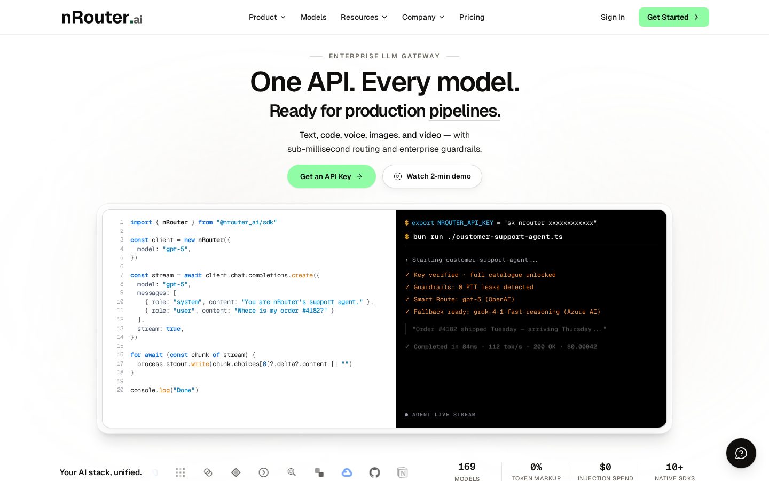Screen dimensions: 769x481
Task: Click the Notion logo icon
Action: point(403,472)
